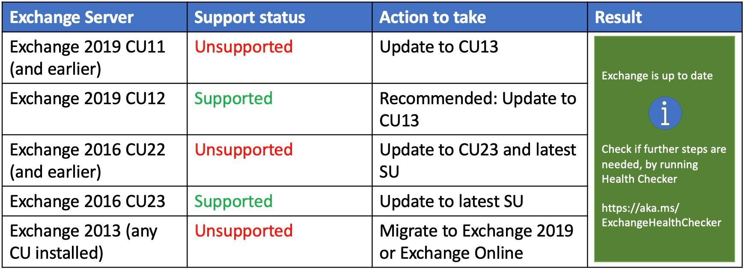744x269 pixels.
Task: Click Unsupported status for Exchange 2016 CU22
Action: click(x=244, y=150)
